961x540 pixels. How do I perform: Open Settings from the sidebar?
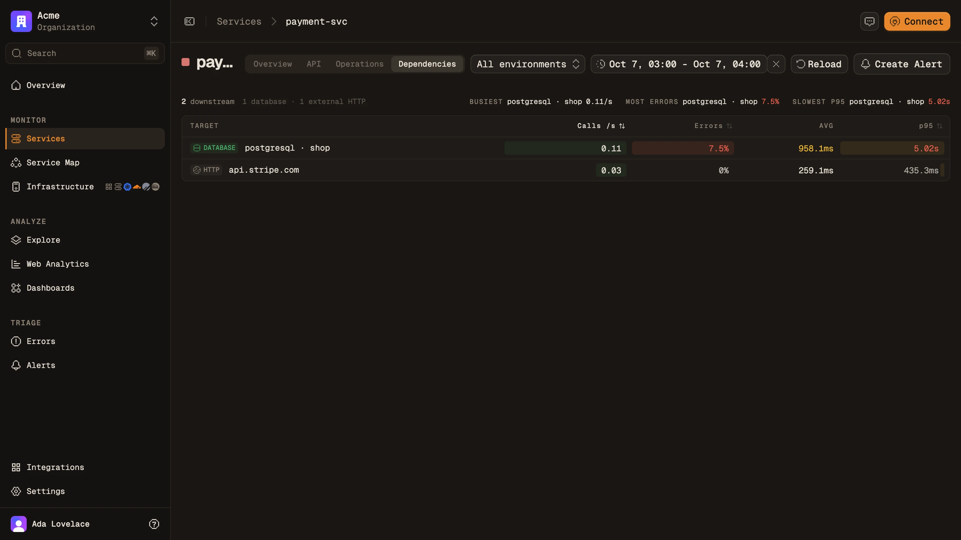pos(85,492)
